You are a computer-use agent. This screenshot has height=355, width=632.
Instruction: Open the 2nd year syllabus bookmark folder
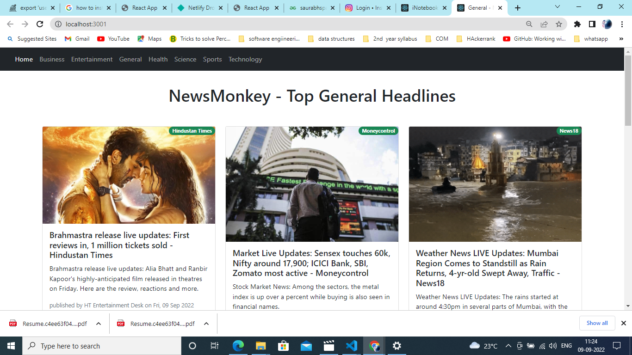pos(390,39)
